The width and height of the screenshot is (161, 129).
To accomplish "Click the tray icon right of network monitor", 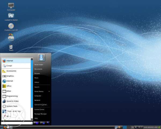I will [x=119, y=127].
